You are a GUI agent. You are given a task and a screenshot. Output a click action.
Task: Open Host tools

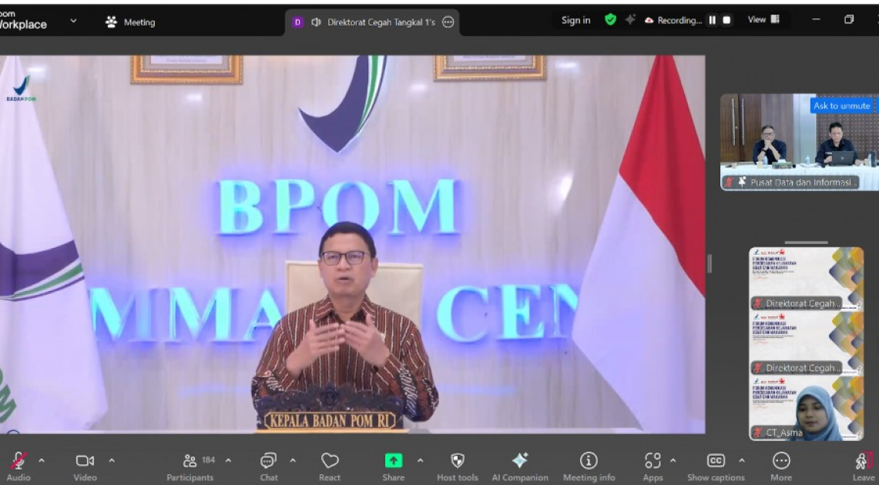coord(457,462)
